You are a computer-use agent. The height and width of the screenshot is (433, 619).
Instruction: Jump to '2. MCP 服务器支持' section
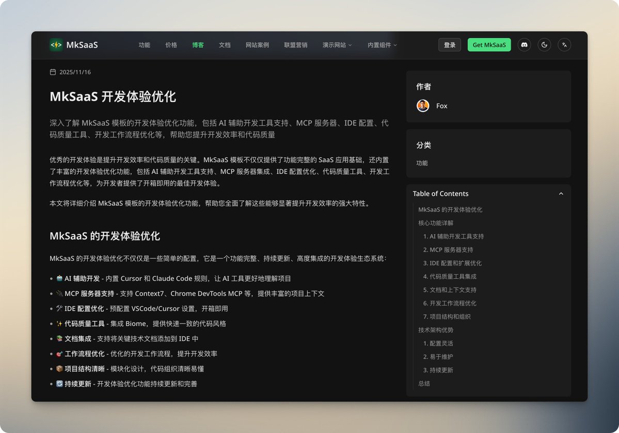coord(448,250)
